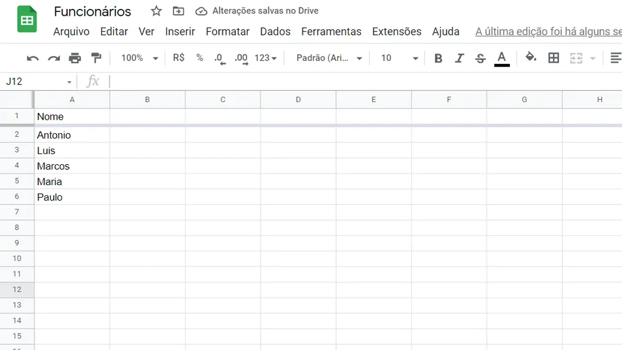Open the font size 10 dropdown
The image size is (622, 350).
point(400,58)
